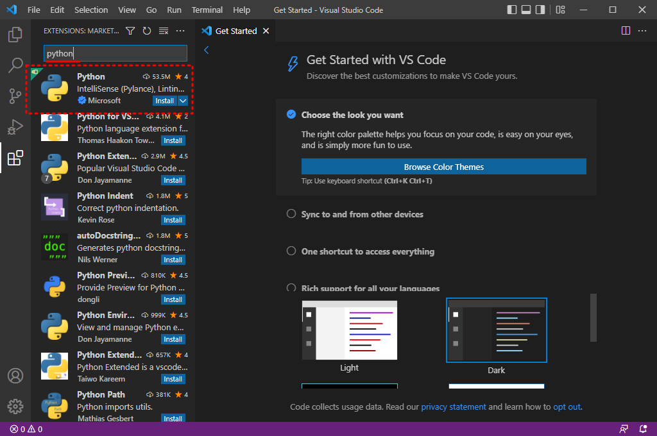Click the feedback icon in status bar

point(624,429)
